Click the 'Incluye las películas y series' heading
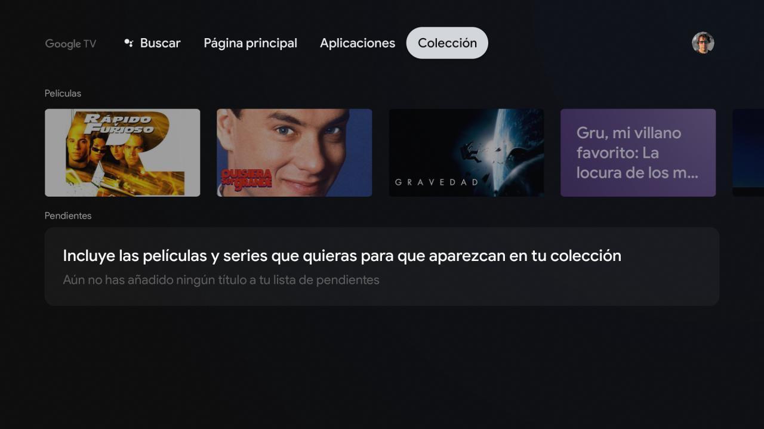 [x=342, y=256]
